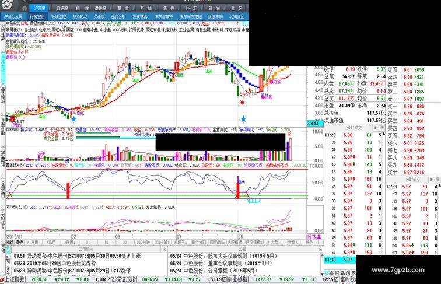Click the 细 detail button in left 分时成交 header

point(381,128)
